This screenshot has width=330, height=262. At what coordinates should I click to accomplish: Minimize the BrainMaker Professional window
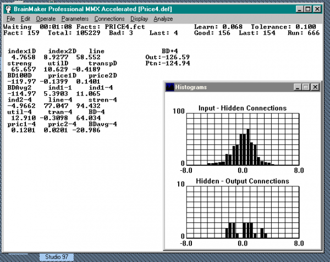pos(300,9)
